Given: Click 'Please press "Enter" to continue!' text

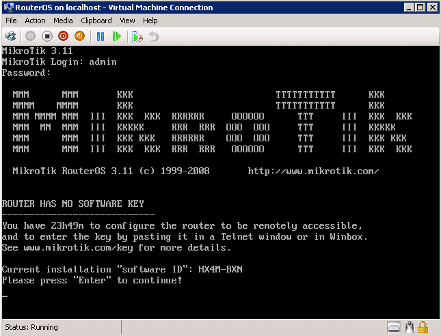Looking at the screenshot, I should [x=92, y=281].
